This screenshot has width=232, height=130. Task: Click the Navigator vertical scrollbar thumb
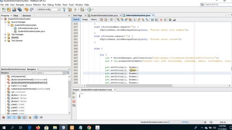[69, 89]
